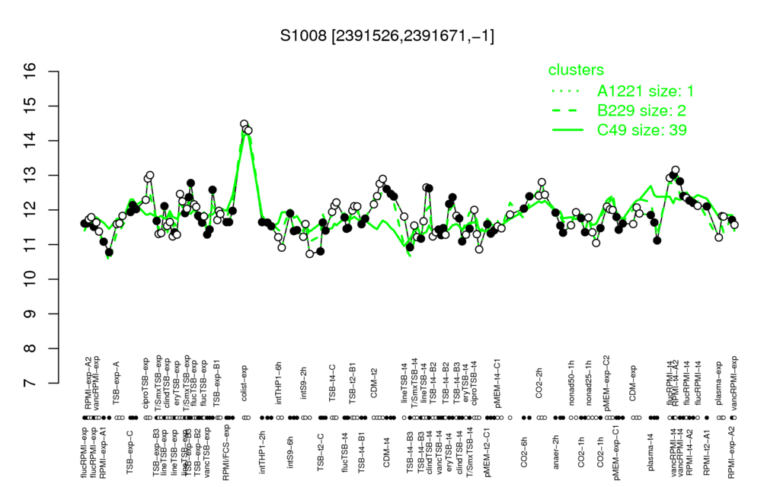
Task: Click the dotted line sample for A1221
Action: tap(567, 91)
